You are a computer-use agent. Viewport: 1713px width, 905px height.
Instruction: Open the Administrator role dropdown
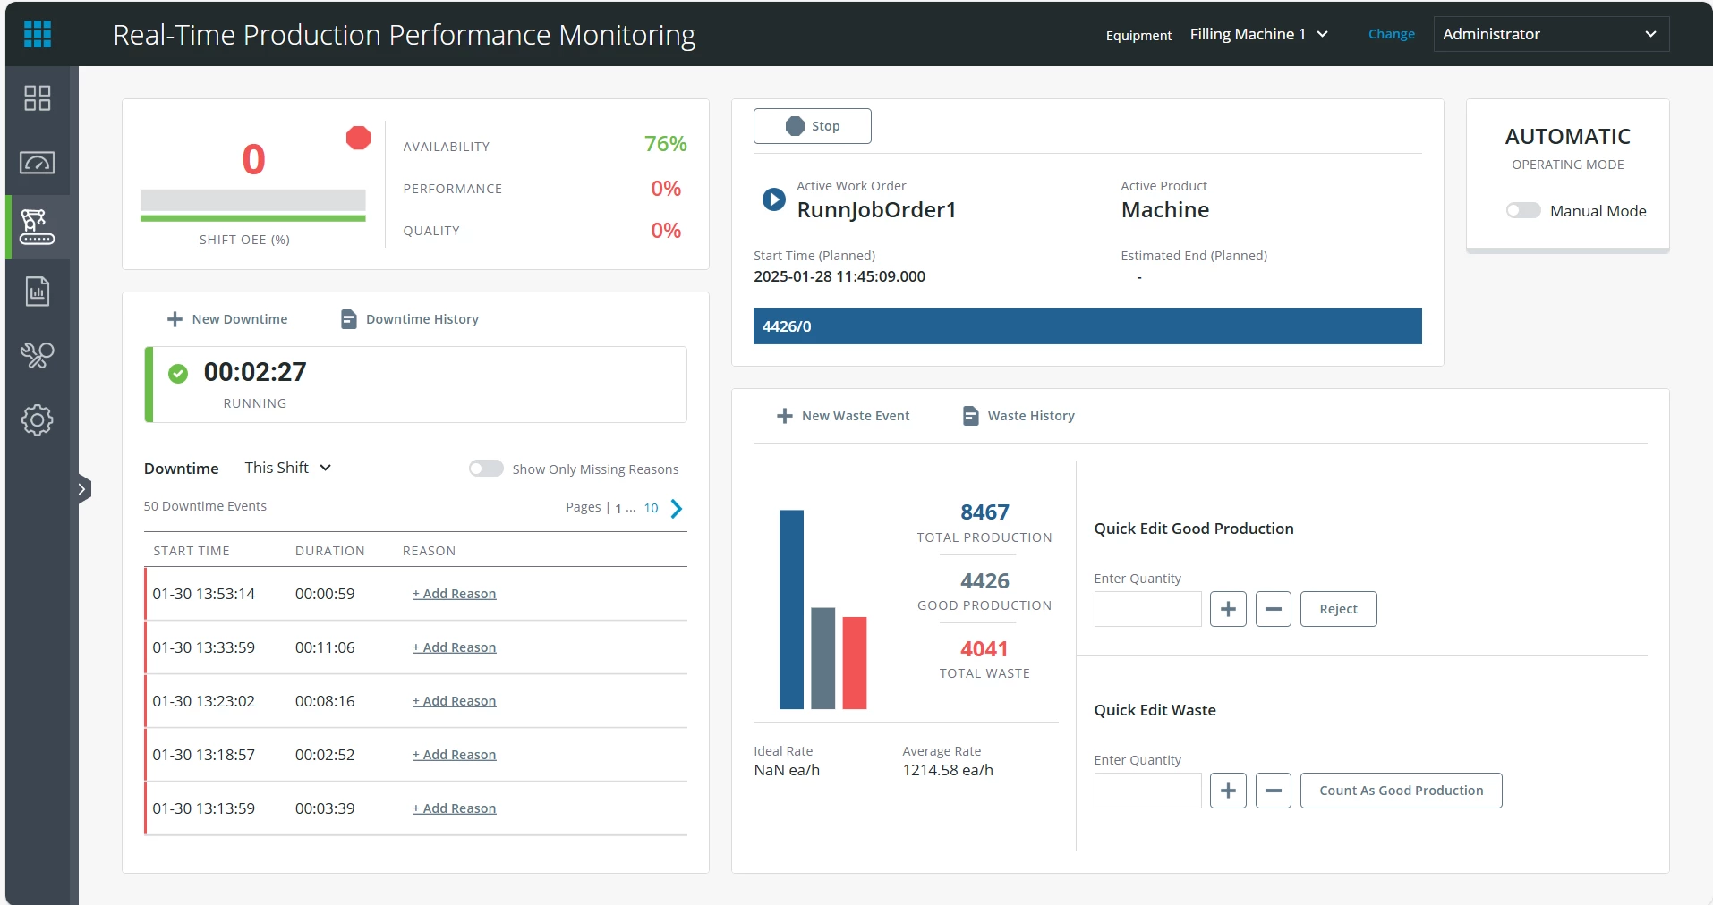click(x=1551, y=34)
